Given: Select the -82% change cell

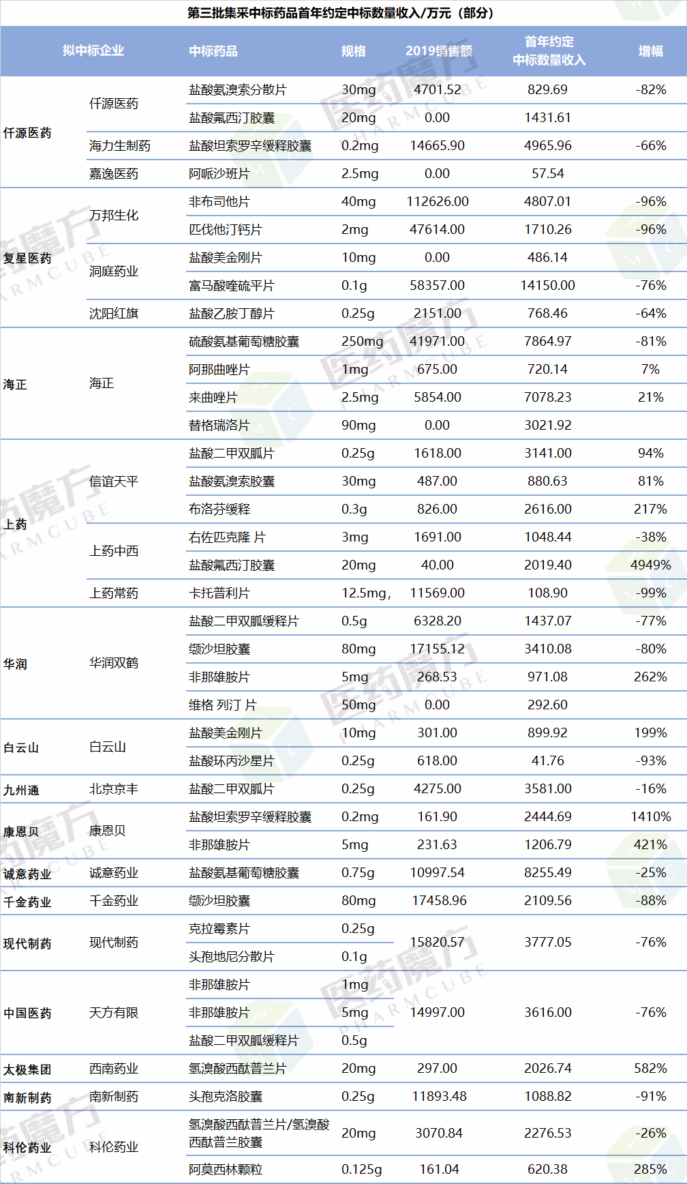Looking at the screenshot, I should pos(651,90).
